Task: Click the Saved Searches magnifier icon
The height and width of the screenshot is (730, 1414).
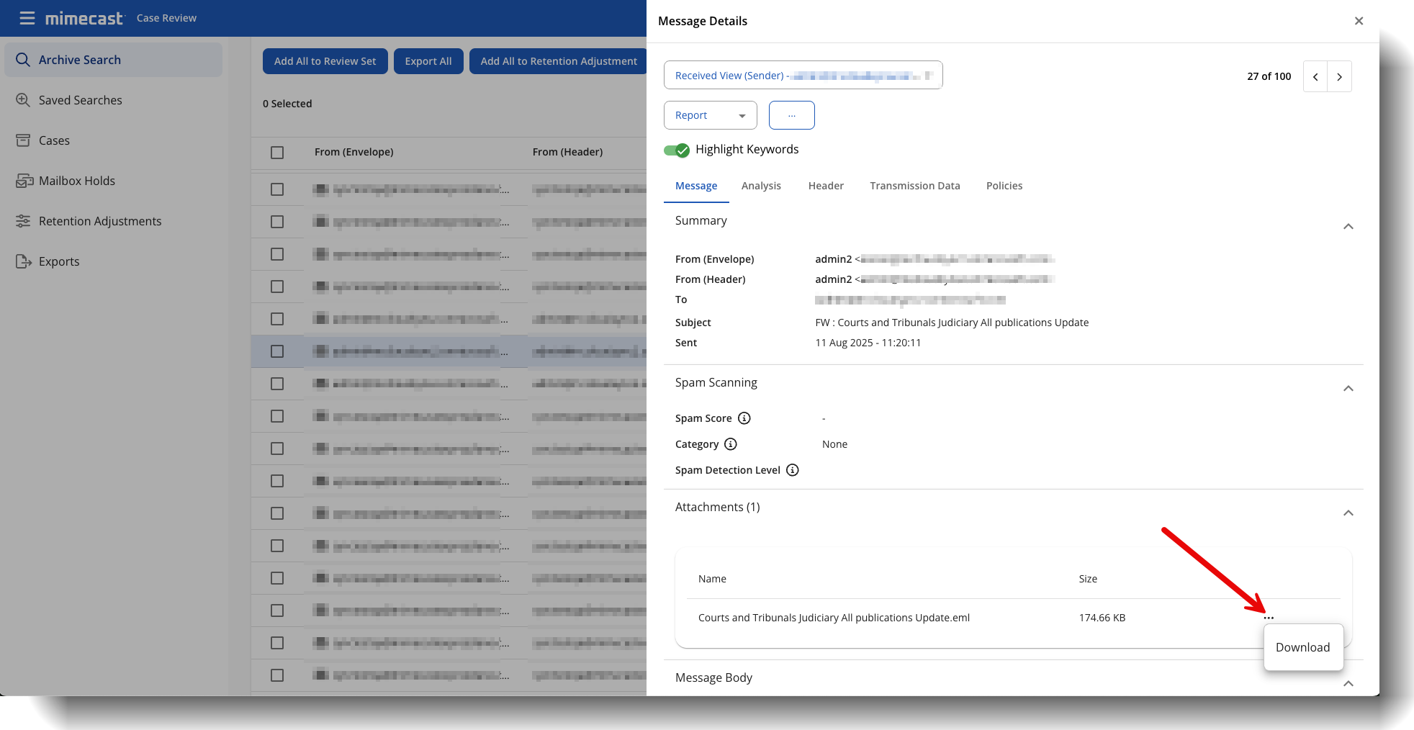Action: [x=23, y=100]
